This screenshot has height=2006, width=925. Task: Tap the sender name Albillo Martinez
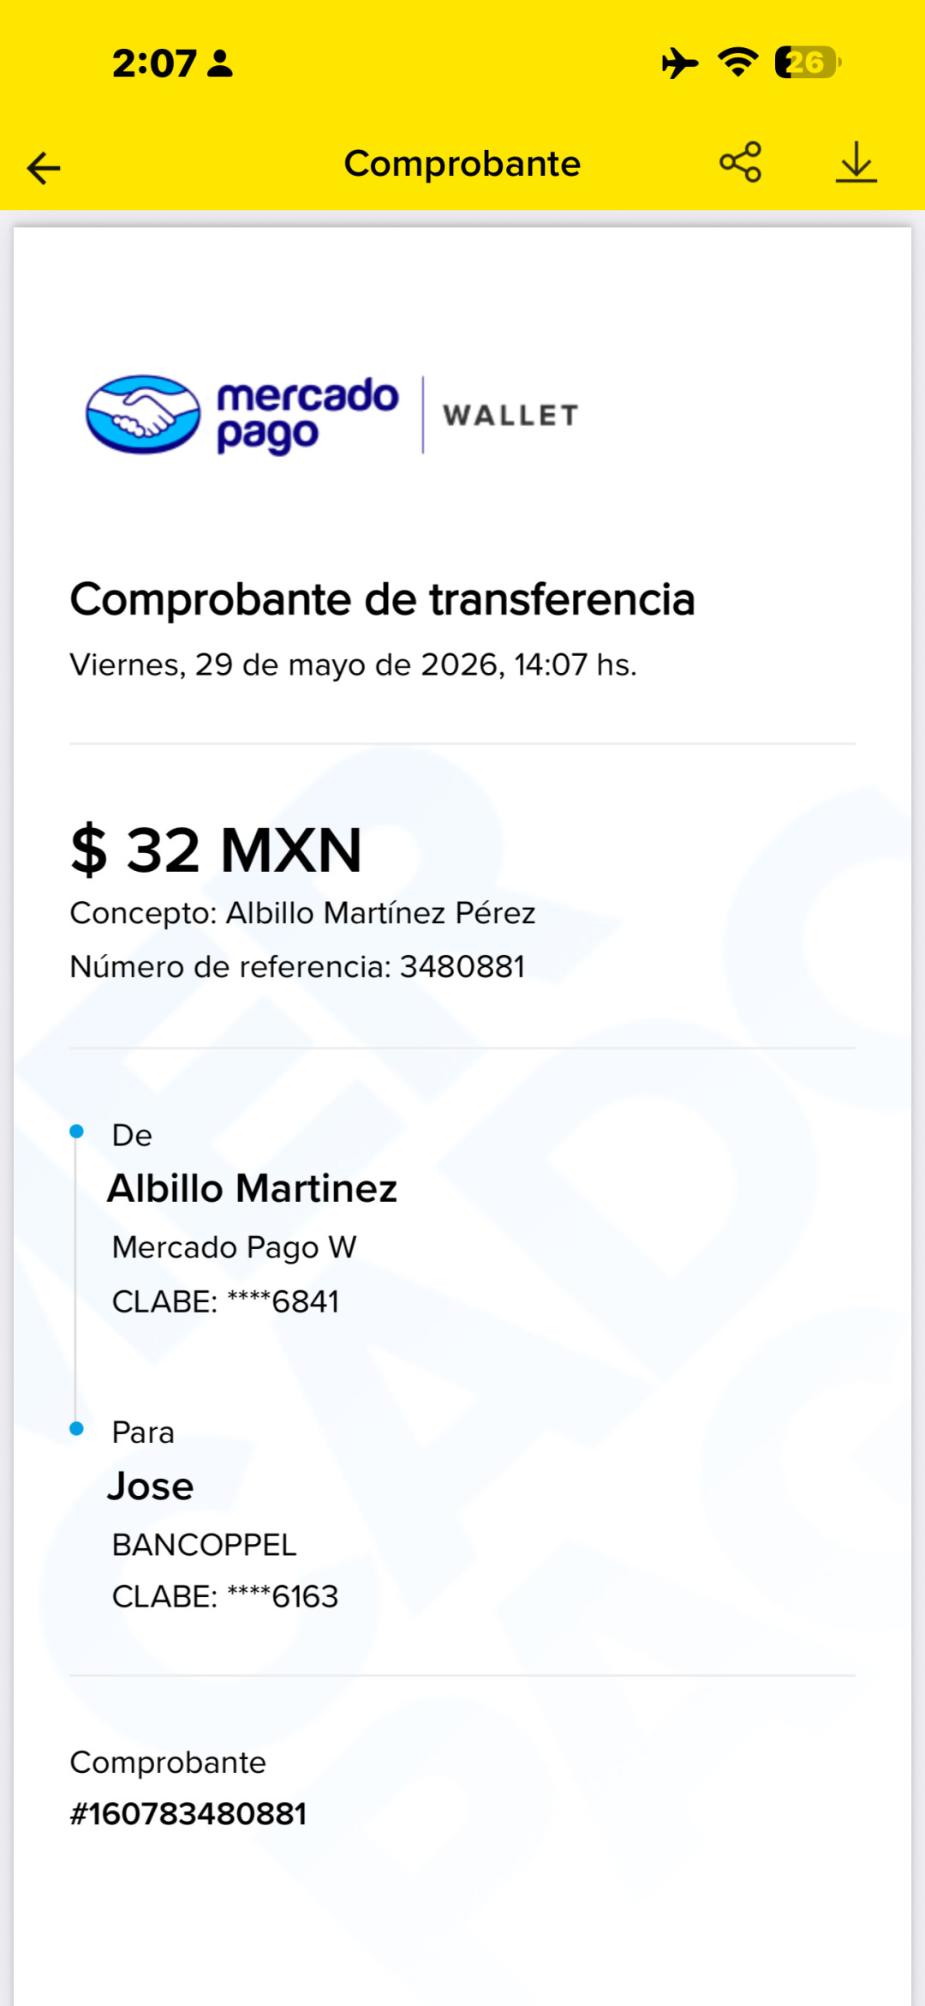[253, 1189]
